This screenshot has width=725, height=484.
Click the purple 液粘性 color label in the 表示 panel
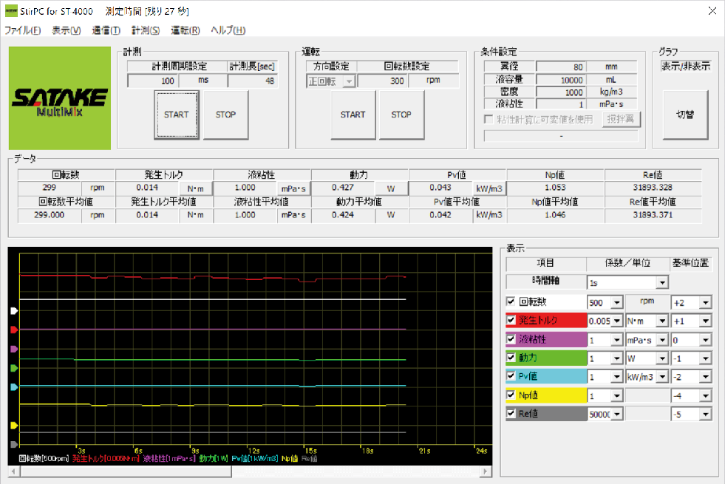click(x=547, y=339)
